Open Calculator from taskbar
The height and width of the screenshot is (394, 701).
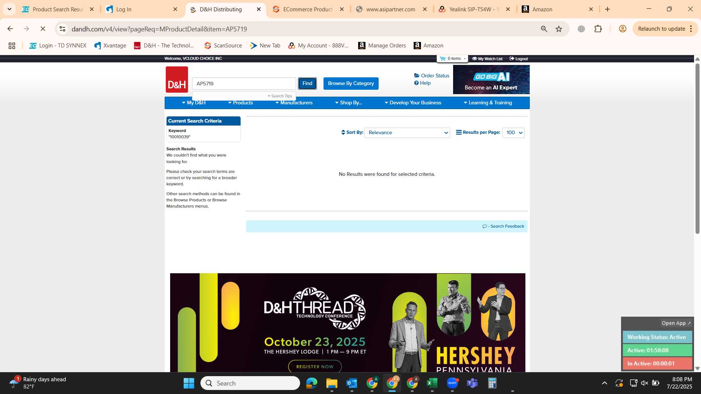(492, 383)
